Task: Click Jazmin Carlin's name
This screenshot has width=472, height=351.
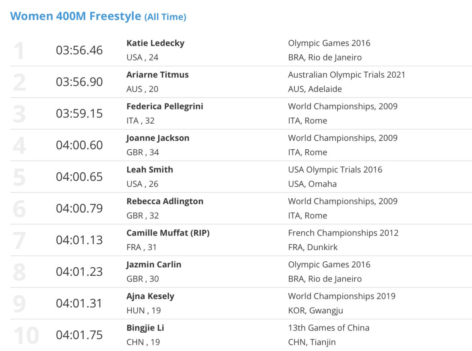Action: (x=154, y=265)
